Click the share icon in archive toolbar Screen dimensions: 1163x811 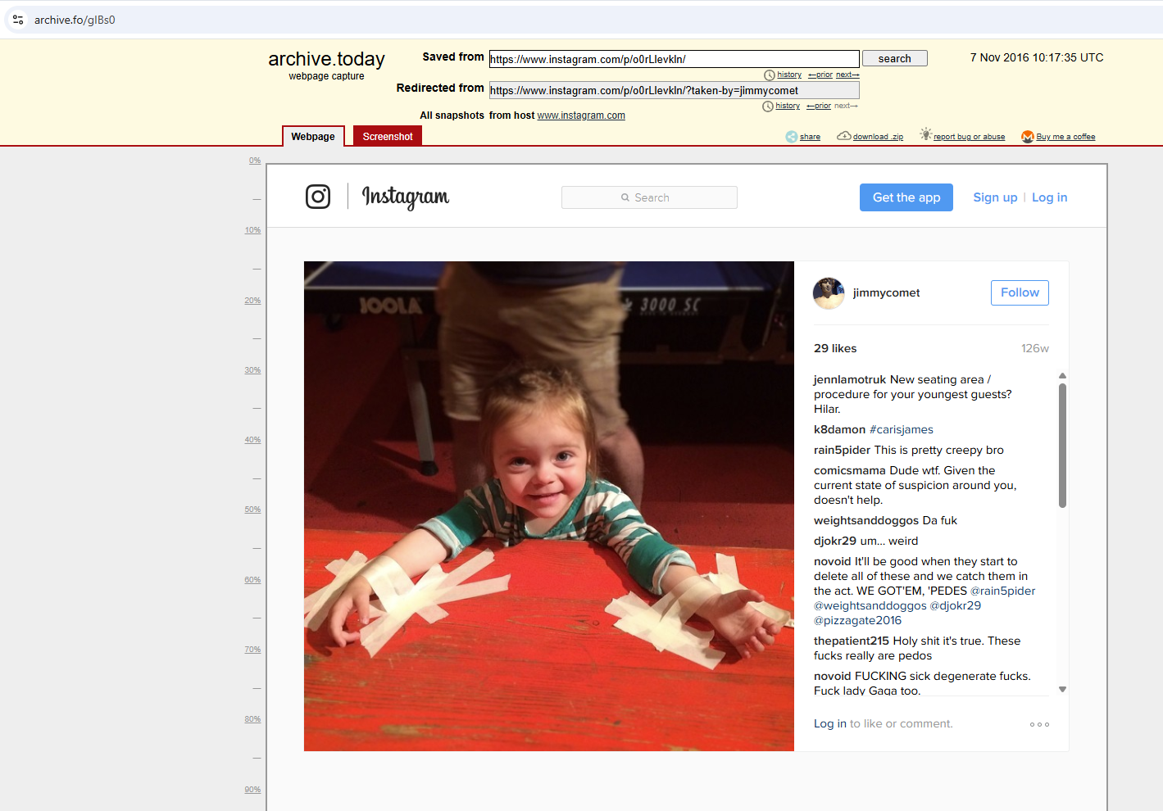coord(791,137)
